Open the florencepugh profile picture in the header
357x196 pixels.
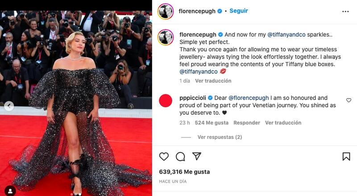(x=166, y=12)
